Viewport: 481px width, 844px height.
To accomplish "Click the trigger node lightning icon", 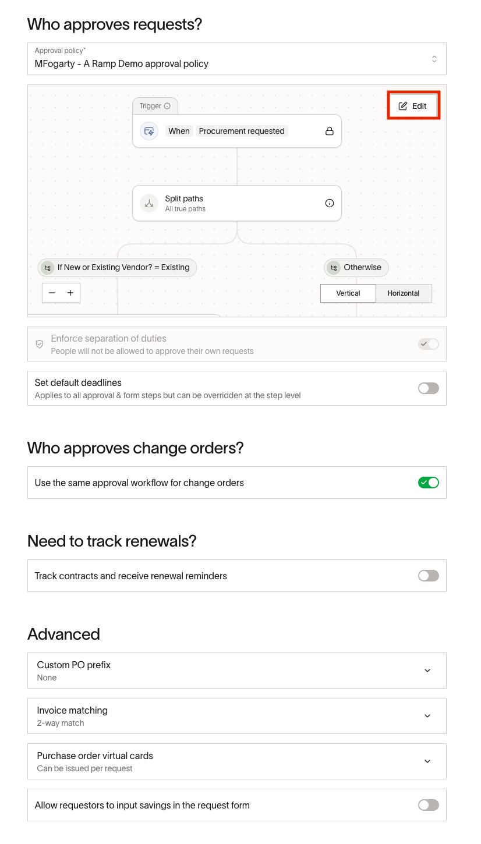I will (149, 131).
